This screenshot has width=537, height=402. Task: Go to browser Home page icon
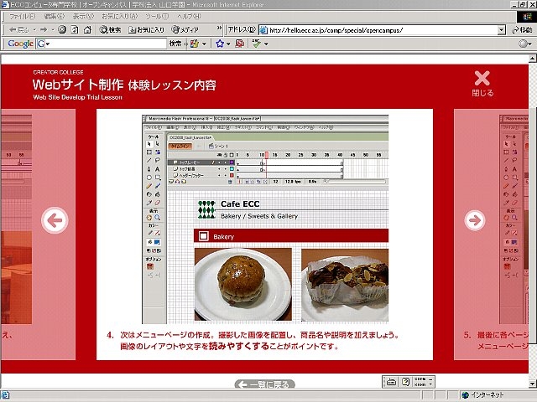coord(87,29)
